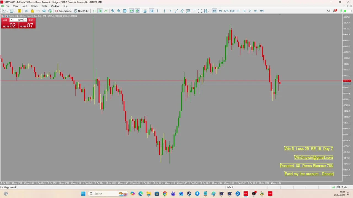Open the Market shopping bag icon

(32, 11)
